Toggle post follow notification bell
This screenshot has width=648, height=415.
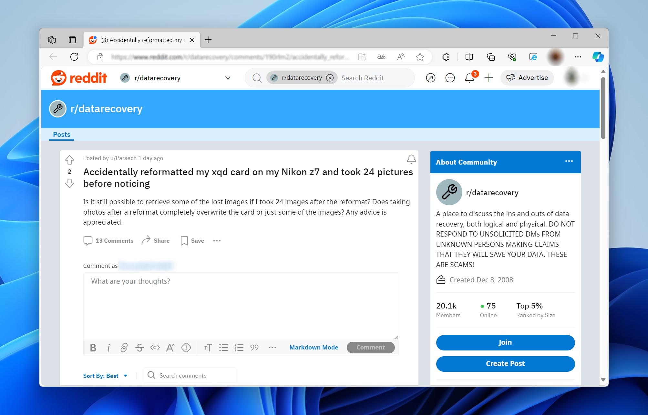(x=411, y=159)
